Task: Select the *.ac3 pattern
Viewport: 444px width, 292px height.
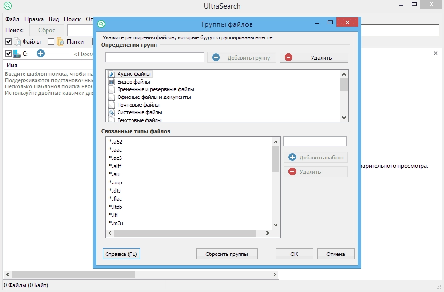Action: point(116,158)
